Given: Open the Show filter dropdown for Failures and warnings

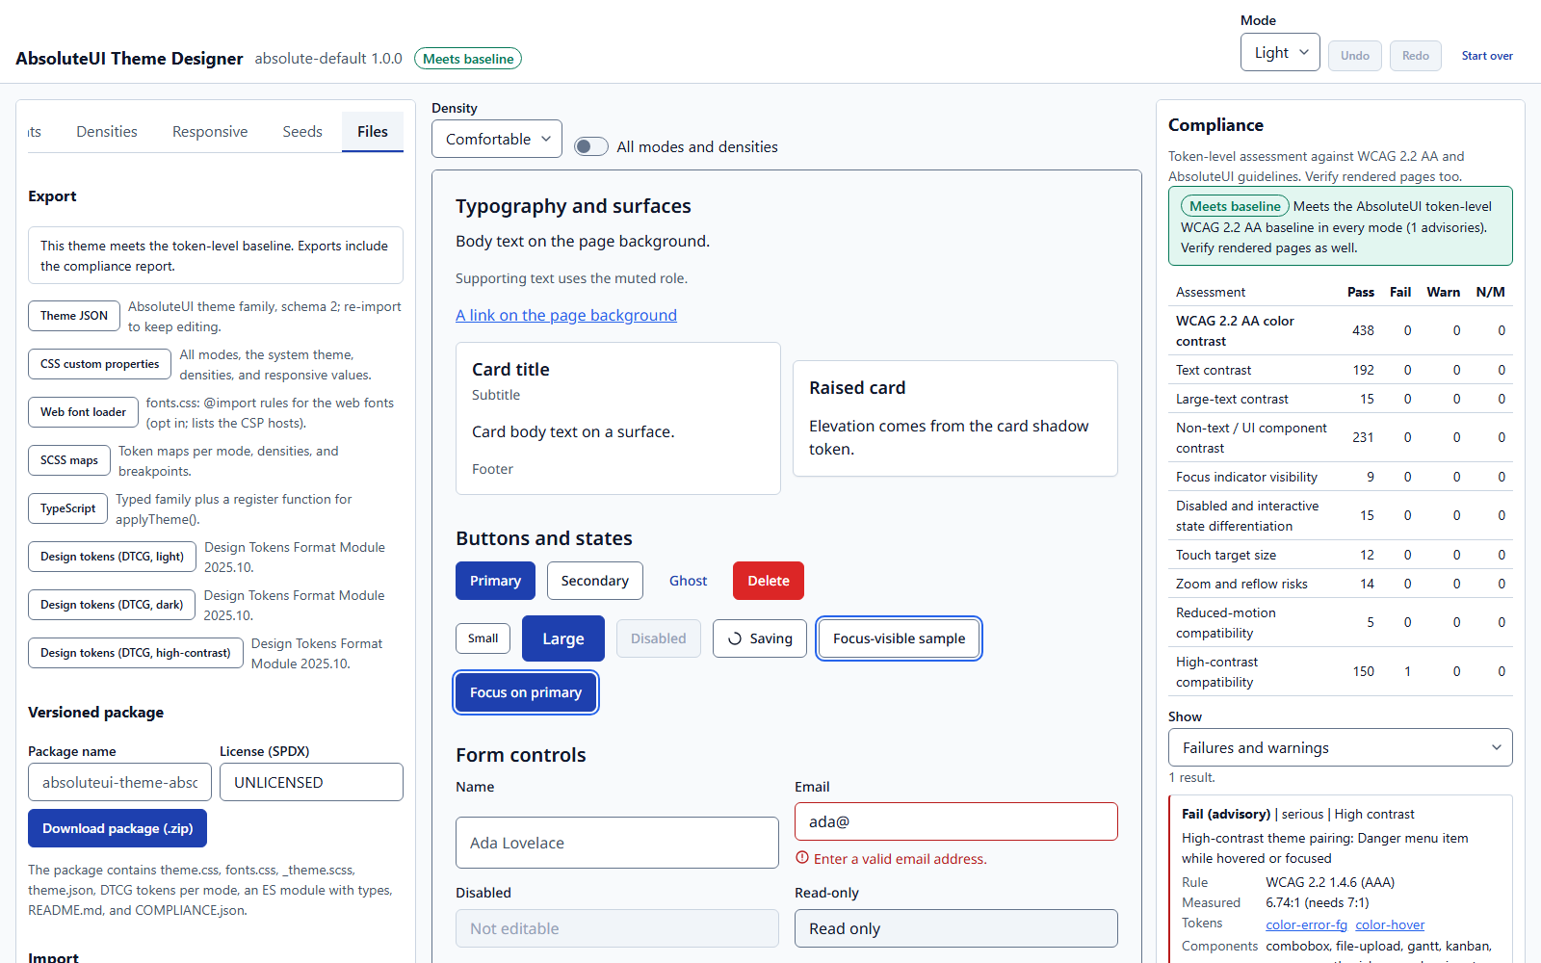Looking at the screenshot, I should point(1341,747).
